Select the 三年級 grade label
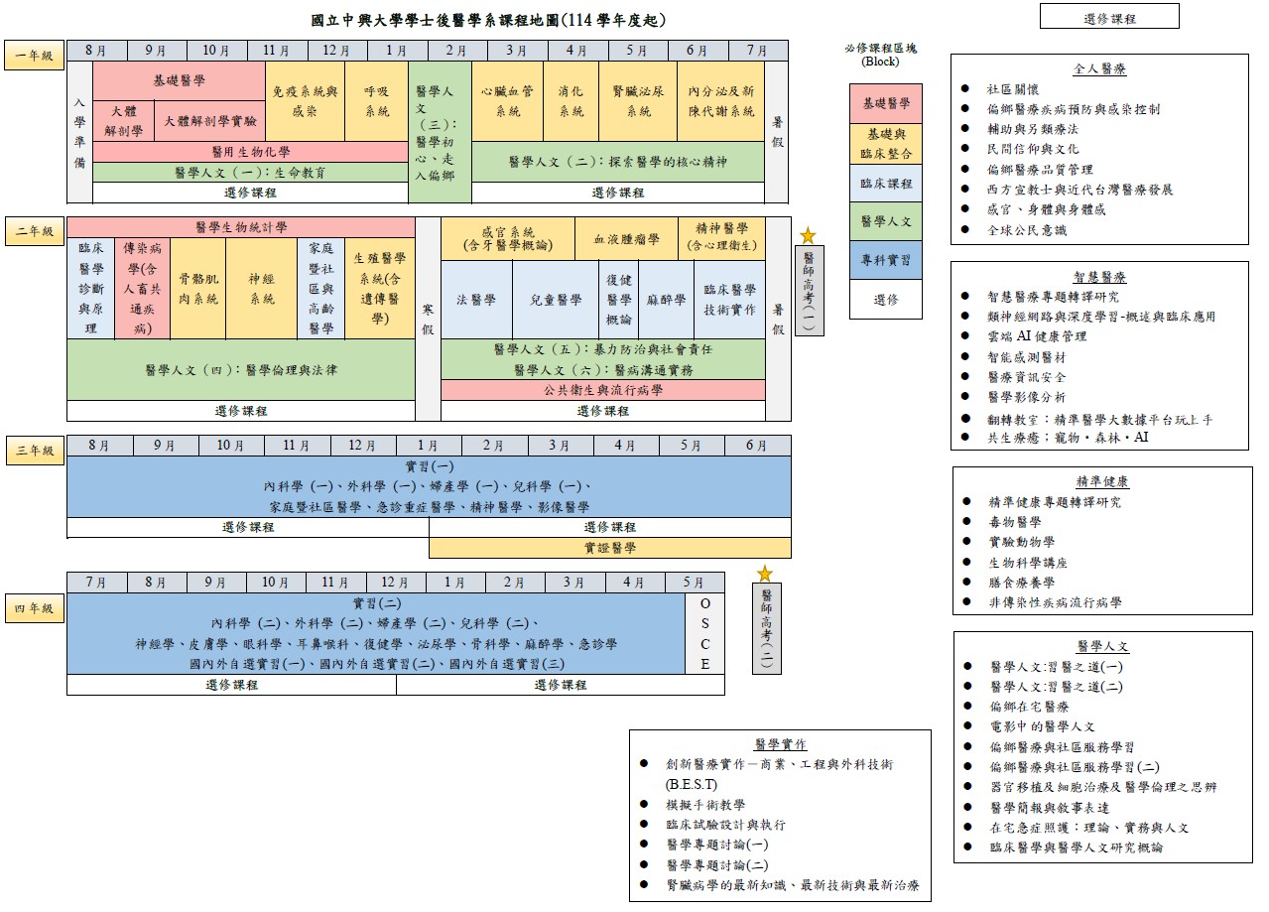Image resolution: width=1269 pixels, height=912 pixels. coord(34,451)
